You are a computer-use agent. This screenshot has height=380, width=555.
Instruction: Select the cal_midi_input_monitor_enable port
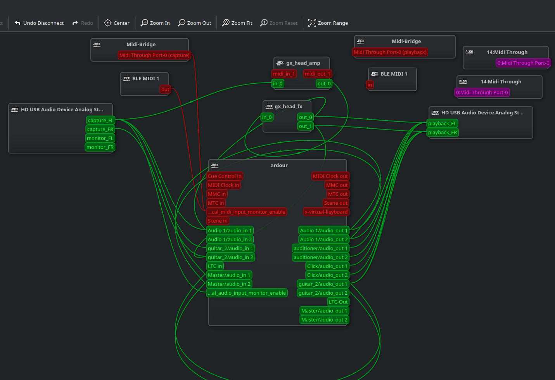tap(247, 212)
